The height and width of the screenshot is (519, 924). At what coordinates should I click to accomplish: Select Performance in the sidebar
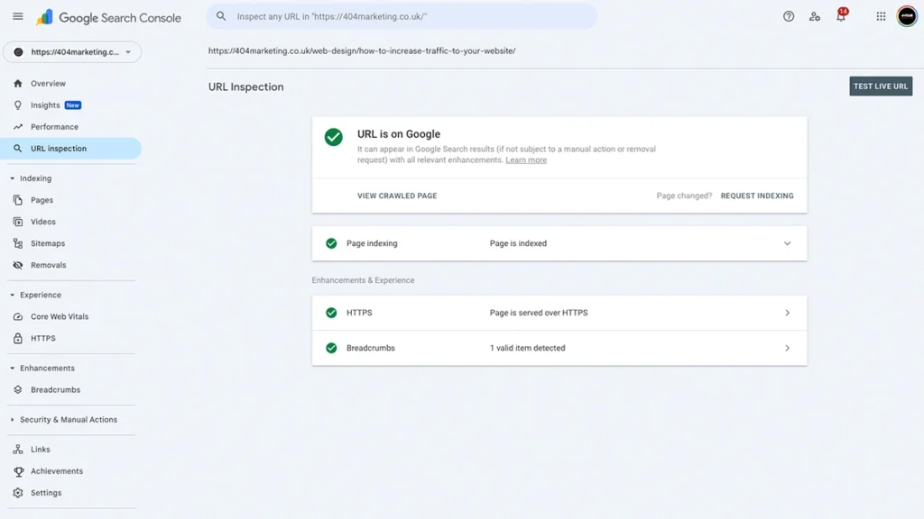click(54, 127)
